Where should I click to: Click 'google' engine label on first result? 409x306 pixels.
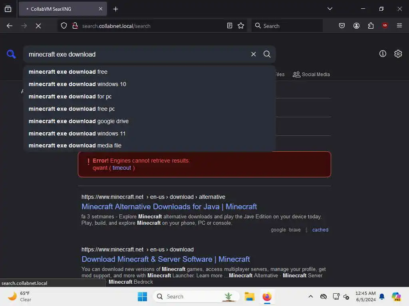[x=278, y=230]
